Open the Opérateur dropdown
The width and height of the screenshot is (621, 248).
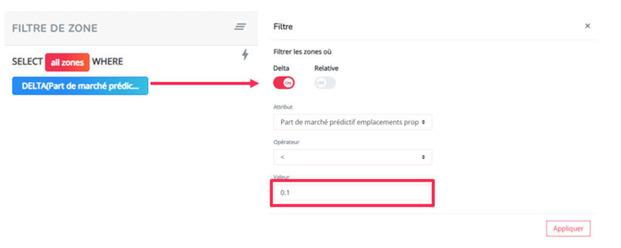coord(352,157)
